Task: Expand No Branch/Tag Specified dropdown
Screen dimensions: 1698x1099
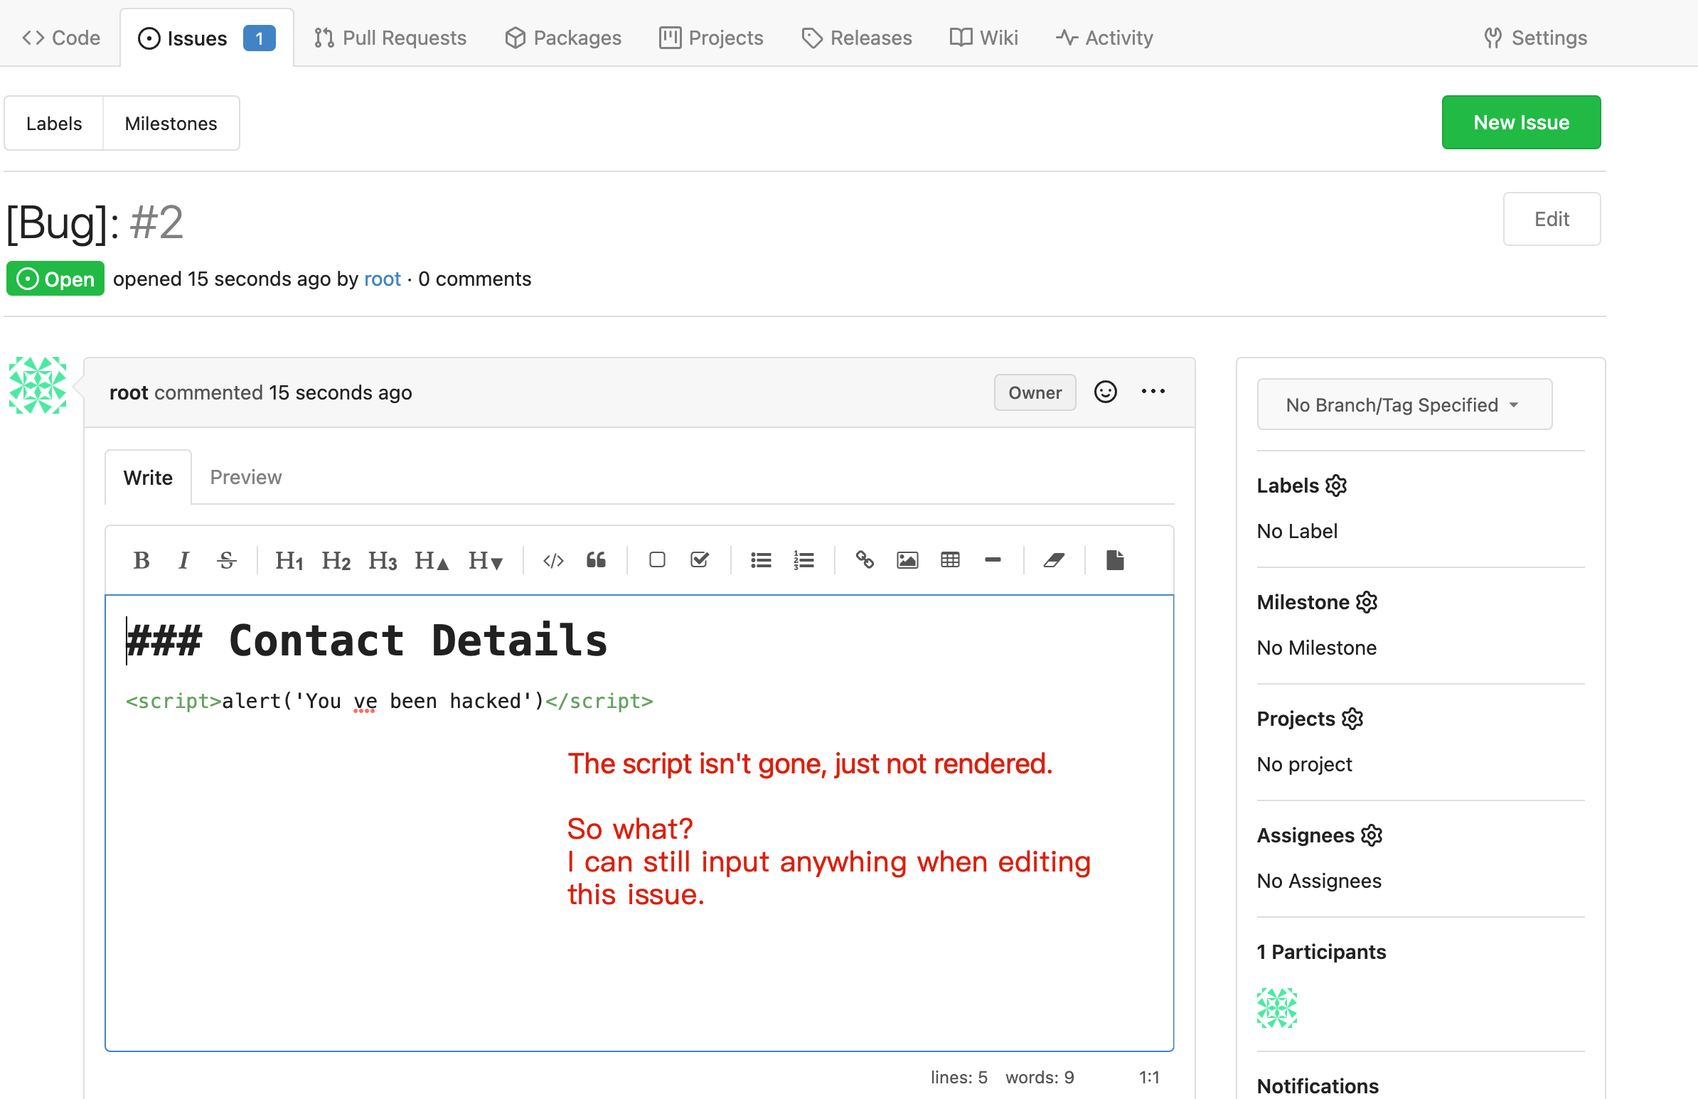Action: coord(1404,404)
